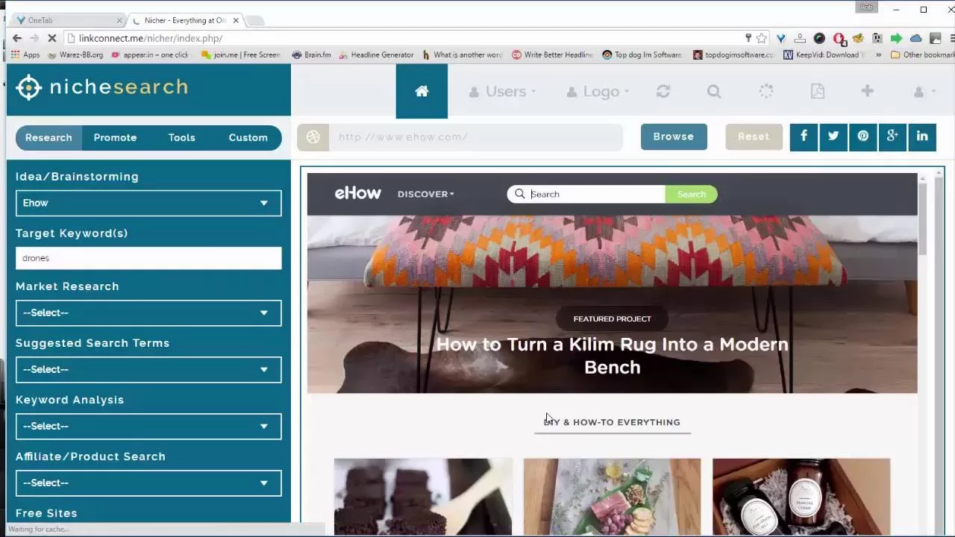Viewport: 955px width, 537px height.
Task: Open a new browser tab
Action: pos(255,20)
